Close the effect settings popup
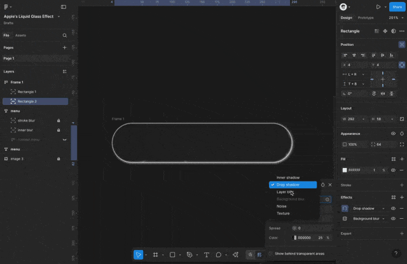Screen dimensions: 407x264 point(330,185)
